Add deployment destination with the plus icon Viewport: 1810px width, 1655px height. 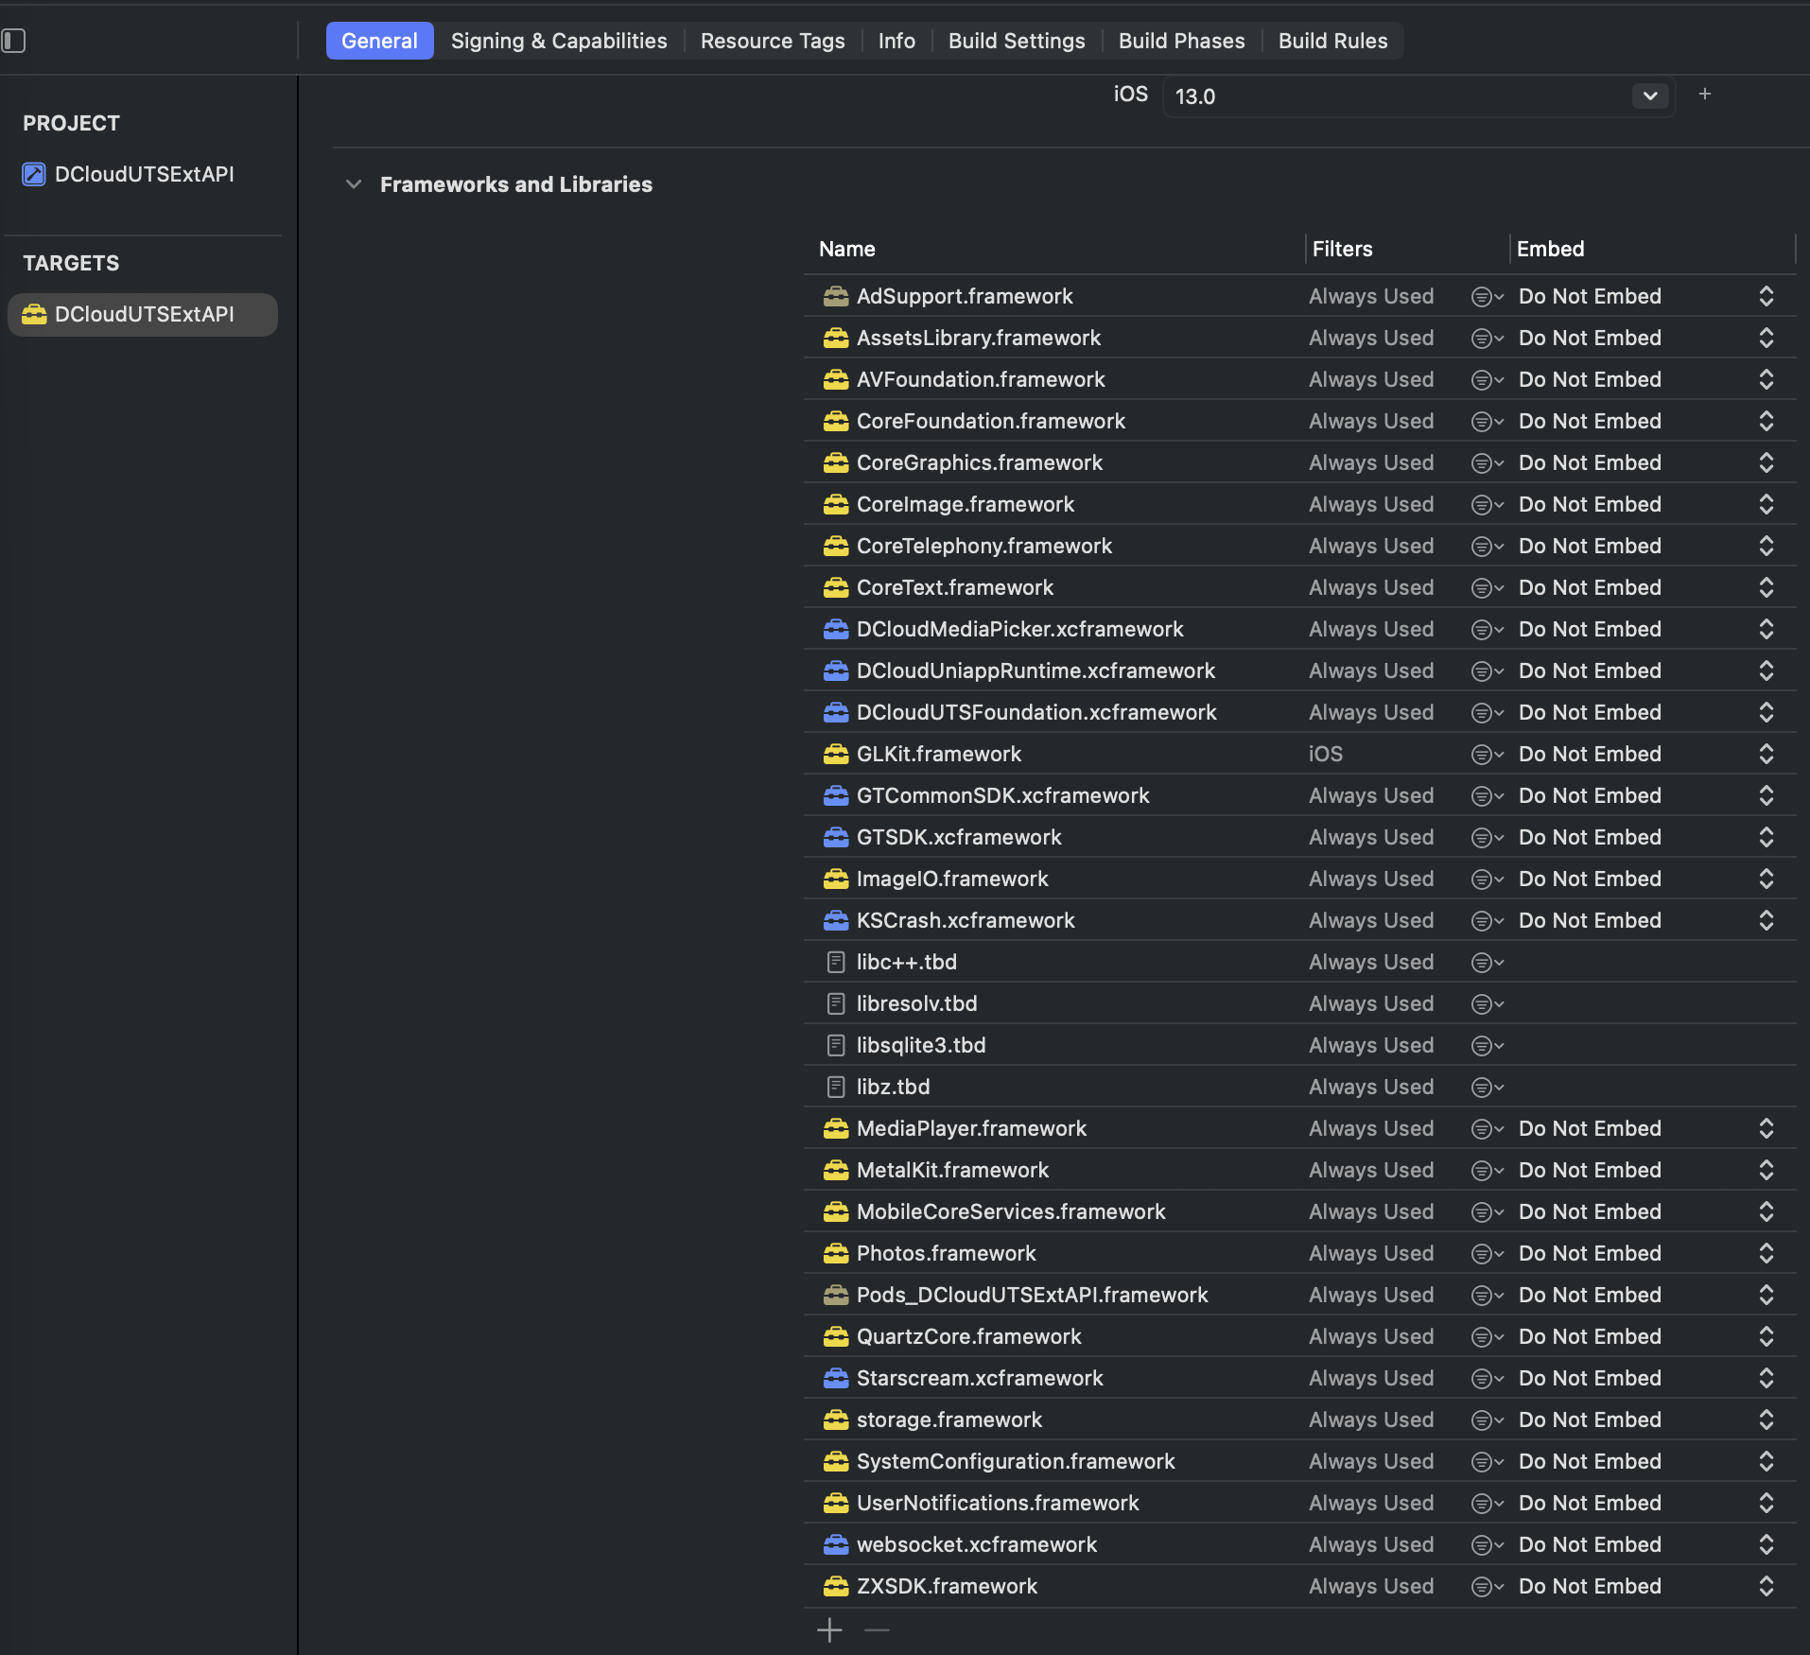[1705, 94]
